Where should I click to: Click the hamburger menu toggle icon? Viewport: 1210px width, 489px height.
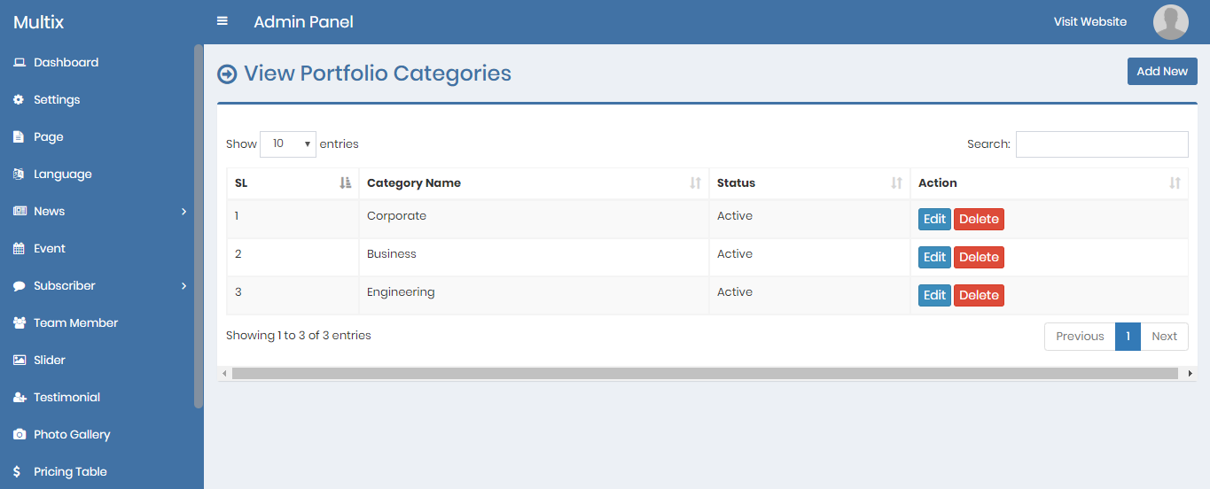click(x=222, y=21)
